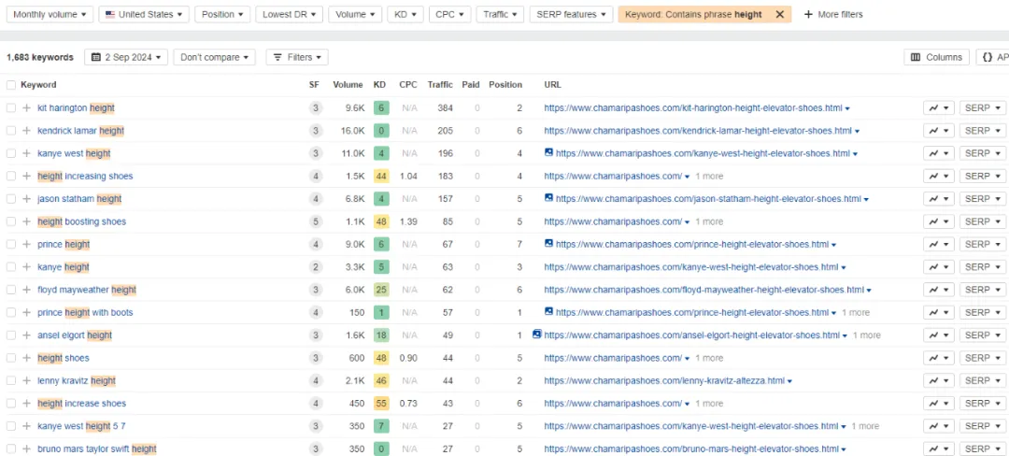Toggle the select-all checkbox in Keyword header

(11, 85)
